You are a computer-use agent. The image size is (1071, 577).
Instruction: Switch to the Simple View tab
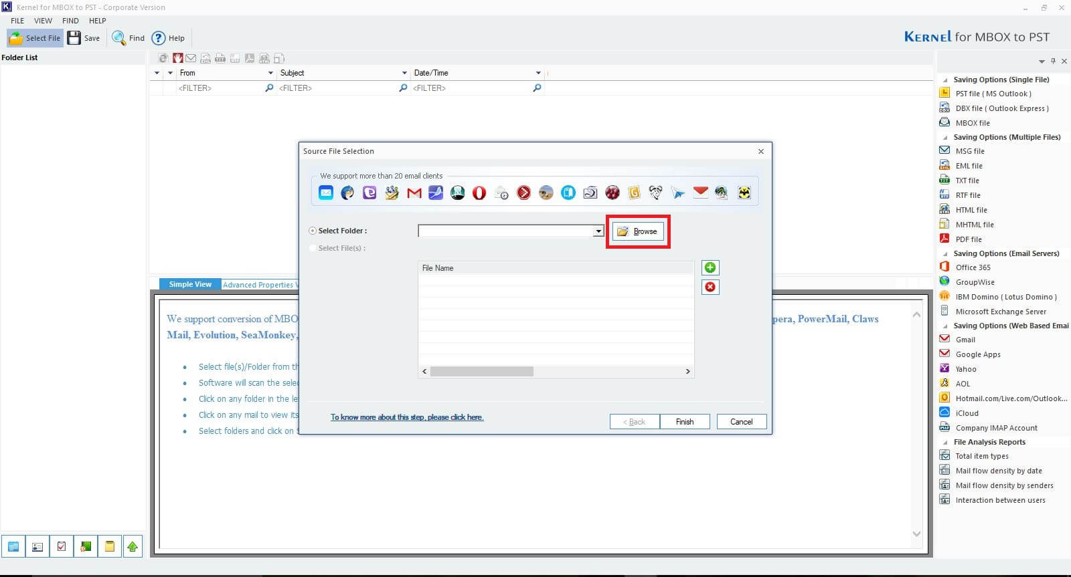point(190,284)
